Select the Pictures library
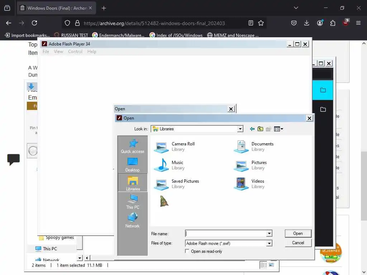Screen dimensions: 367x275 point(250,165)
